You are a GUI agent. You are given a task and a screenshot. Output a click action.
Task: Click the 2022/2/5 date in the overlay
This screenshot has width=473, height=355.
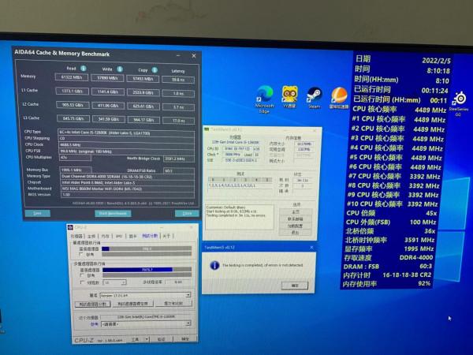[x=436, y=61]
